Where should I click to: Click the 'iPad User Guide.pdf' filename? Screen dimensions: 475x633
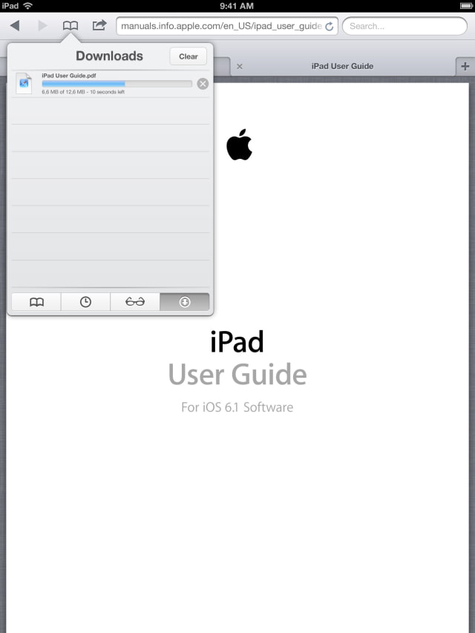[69, 76]
